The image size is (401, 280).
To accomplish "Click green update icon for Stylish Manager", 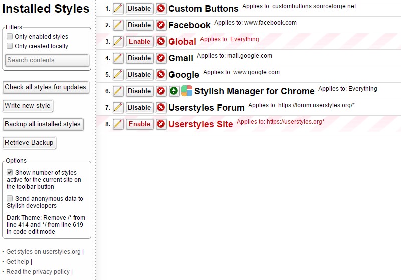I will pyautogui.click(x=174, y=91).
